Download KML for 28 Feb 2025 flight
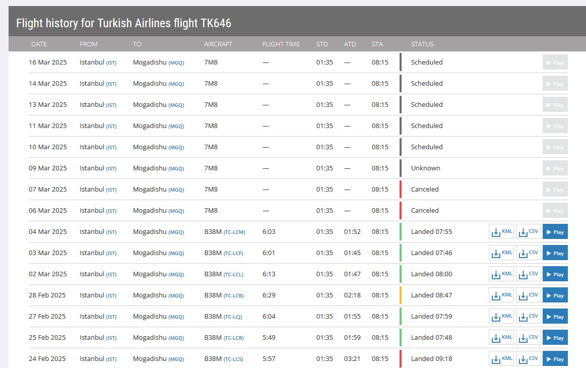 click(x=501, y=295)
